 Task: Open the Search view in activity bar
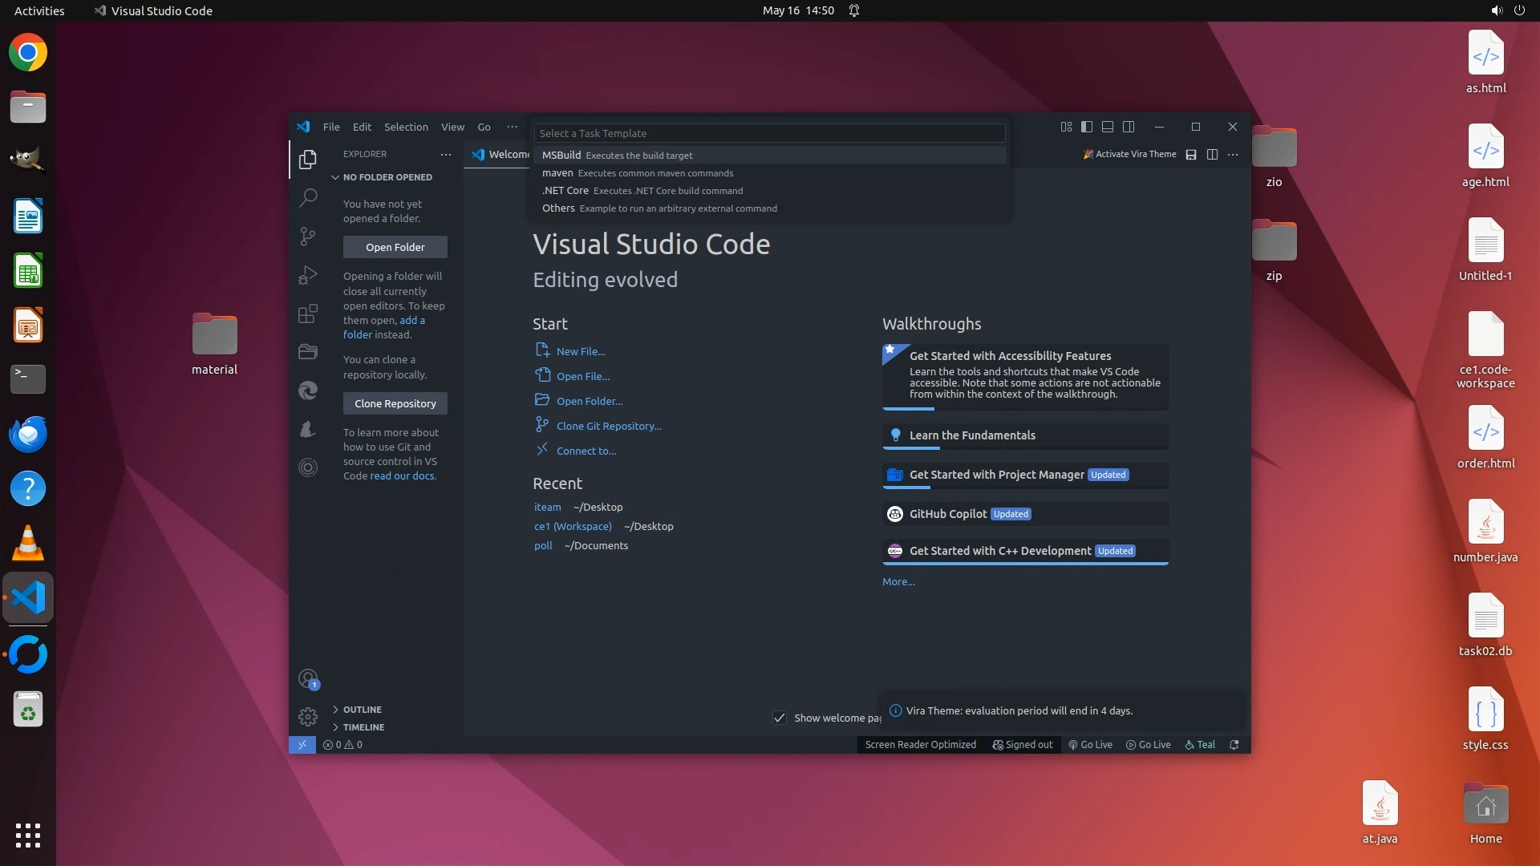308,197
